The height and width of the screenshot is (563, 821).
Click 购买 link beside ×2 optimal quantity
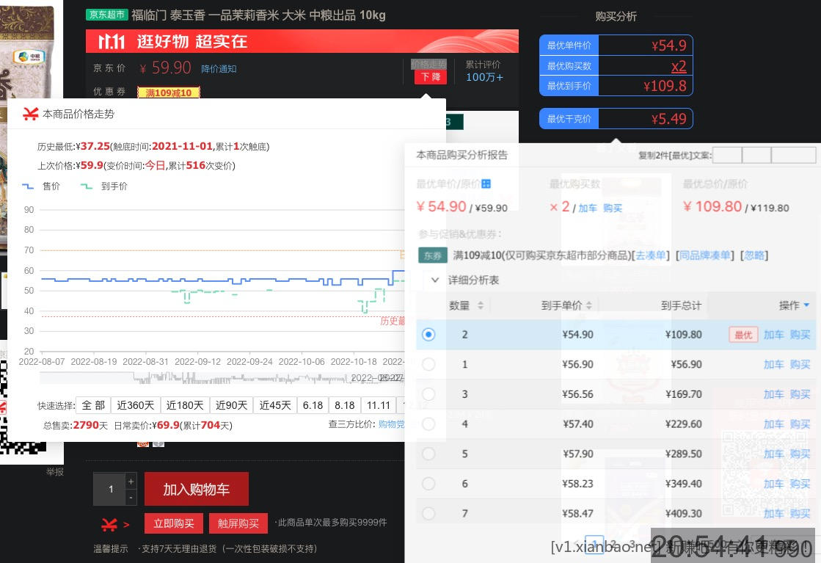613,208
